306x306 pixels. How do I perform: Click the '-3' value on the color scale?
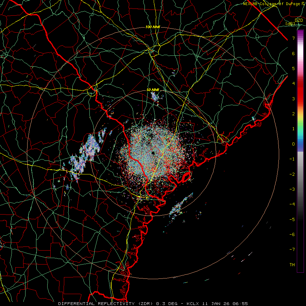click(x=292, y=189)
